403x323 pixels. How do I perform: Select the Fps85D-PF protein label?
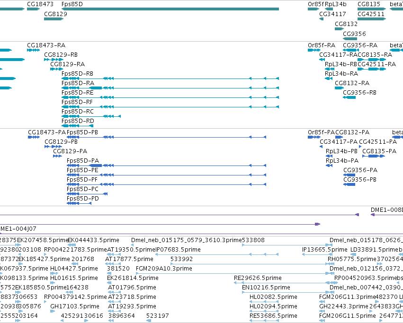82,180
